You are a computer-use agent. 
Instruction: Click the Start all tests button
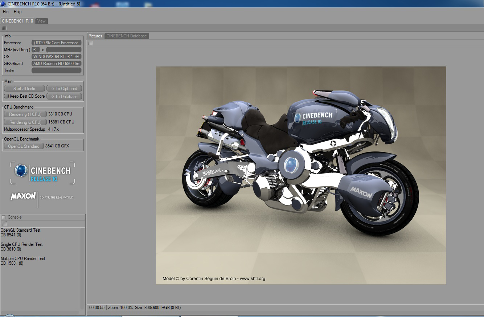(x=24, y=89)
